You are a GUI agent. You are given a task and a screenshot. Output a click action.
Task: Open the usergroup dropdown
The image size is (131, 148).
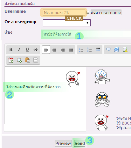pos(67,23)
